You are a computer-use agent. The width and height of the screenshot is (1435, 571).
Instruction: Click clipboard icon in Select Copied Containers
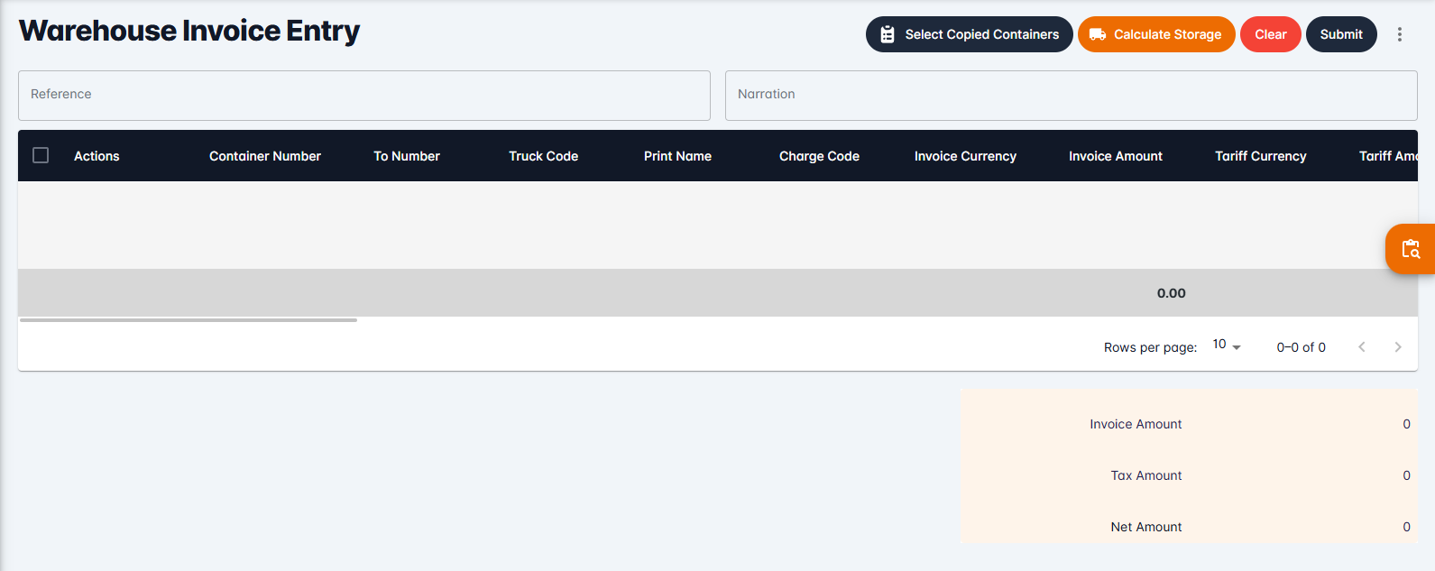[888, 34]
